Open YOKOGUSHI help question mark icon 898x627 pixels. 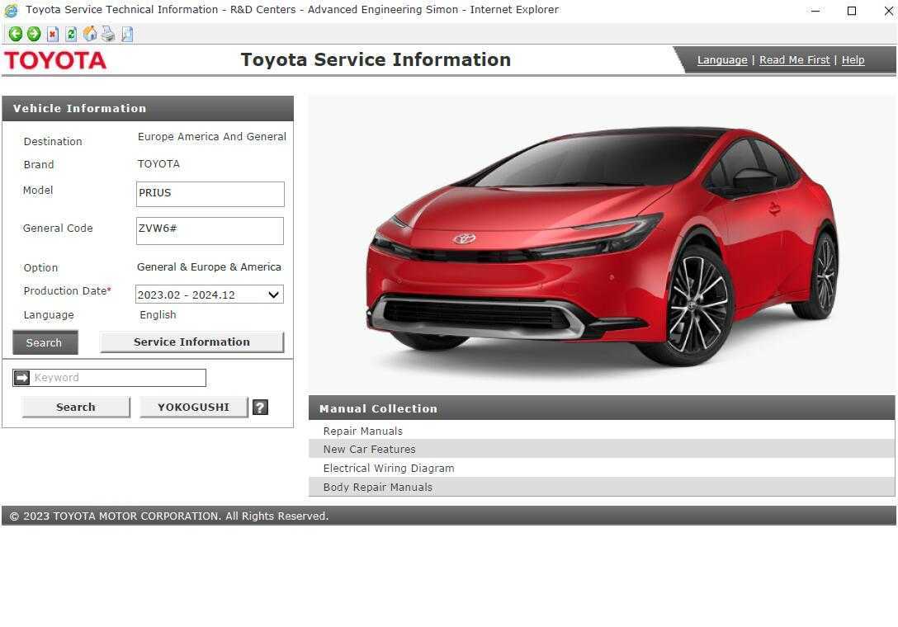point(261,407)
